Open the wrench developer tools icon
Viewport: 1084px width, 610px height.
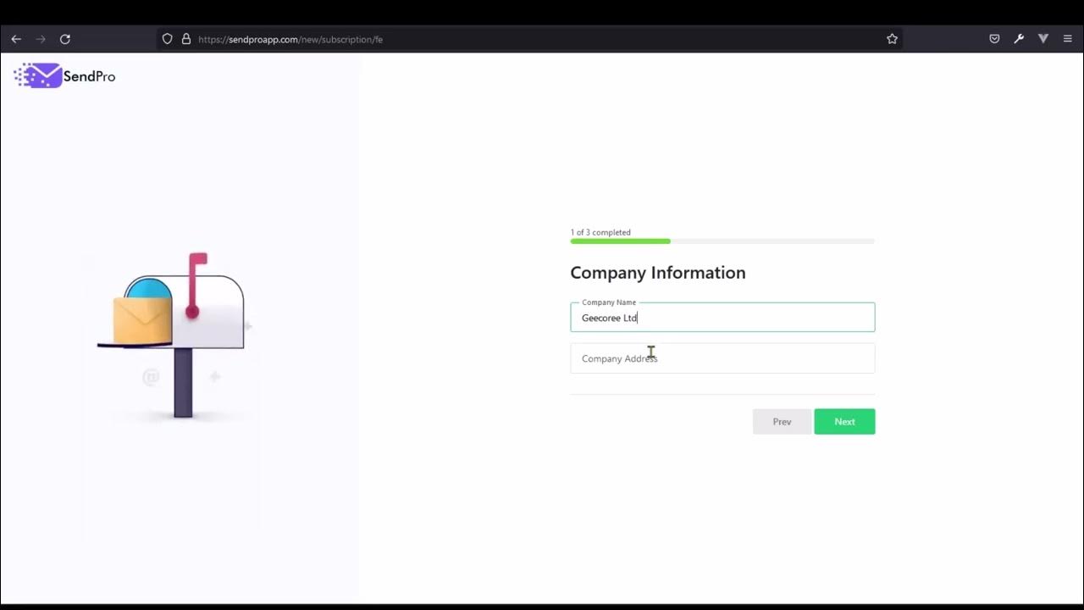coord(1019,39)
